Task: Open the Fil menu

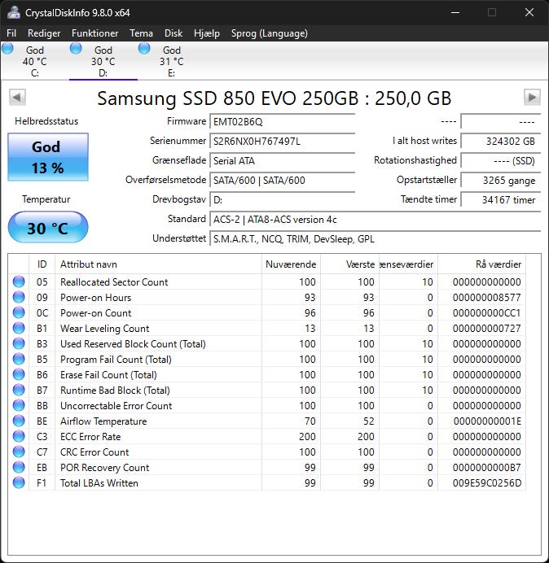Action: tap(11, 33)
